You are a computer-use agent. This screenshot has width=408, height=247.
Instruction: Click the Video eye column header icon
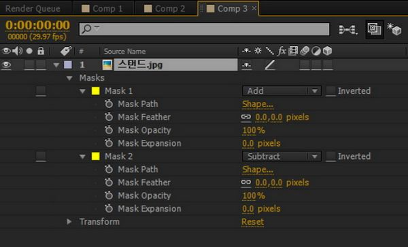pyautogui.click(x=6, y=51)
